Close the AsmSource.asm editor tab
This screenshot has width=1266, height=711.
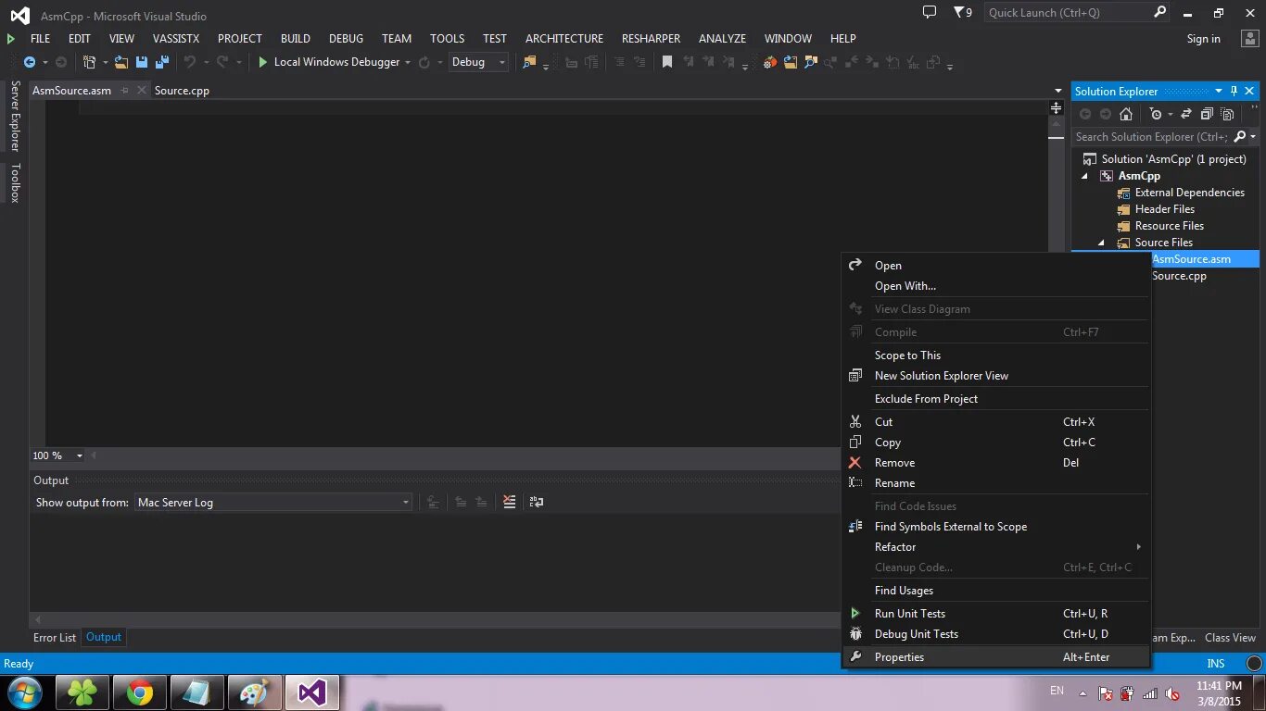tap(142, 91)
